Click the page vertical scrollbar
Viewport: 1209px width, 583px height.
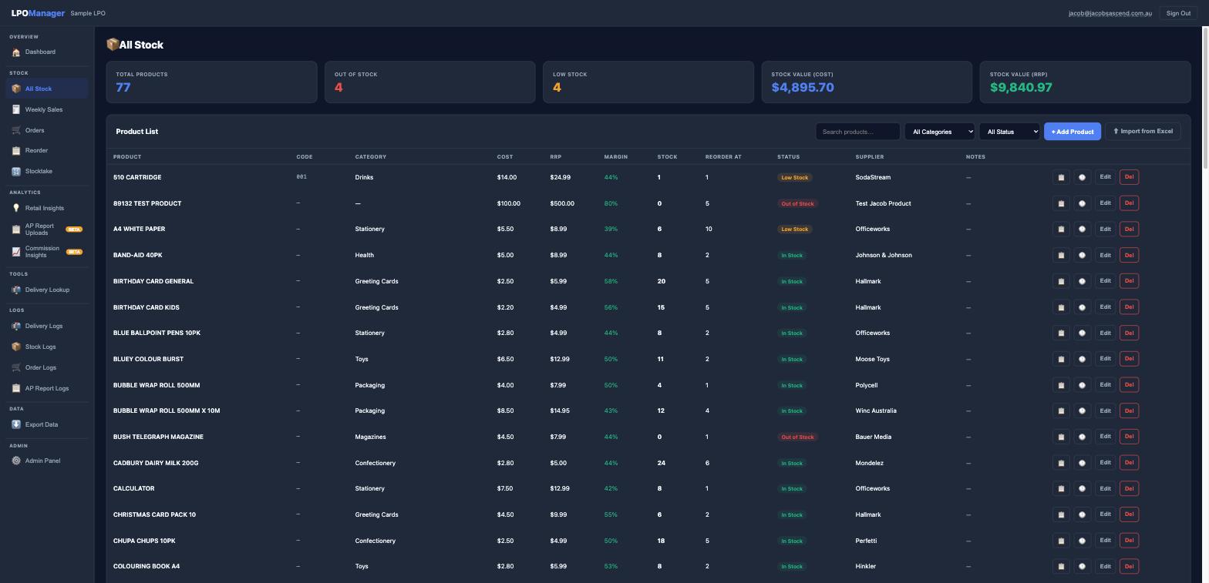coord(1205,96)
